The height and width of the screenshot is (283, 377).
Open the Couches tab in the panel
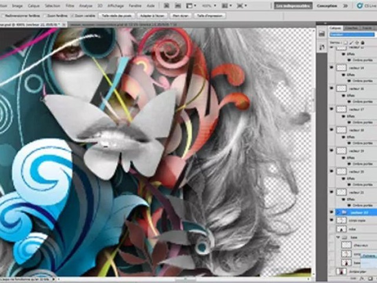pyautogui.click(x=351, y=28)
